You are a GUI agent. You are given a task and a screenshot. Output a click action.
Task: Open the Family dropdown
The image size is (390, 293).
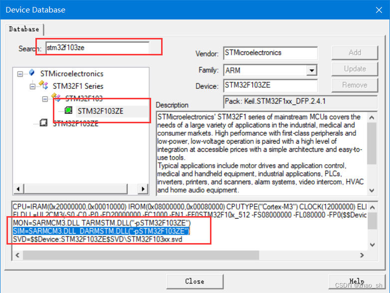tap(311, 70)
